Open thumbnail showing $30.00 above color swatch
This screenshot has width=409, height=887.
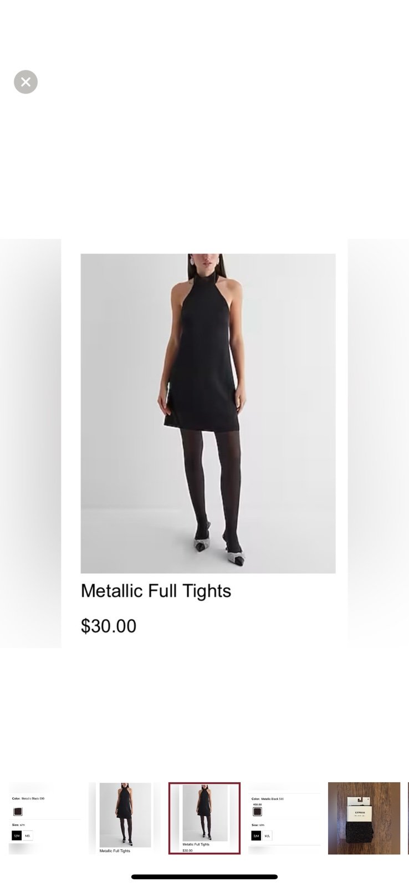point(284,818)
